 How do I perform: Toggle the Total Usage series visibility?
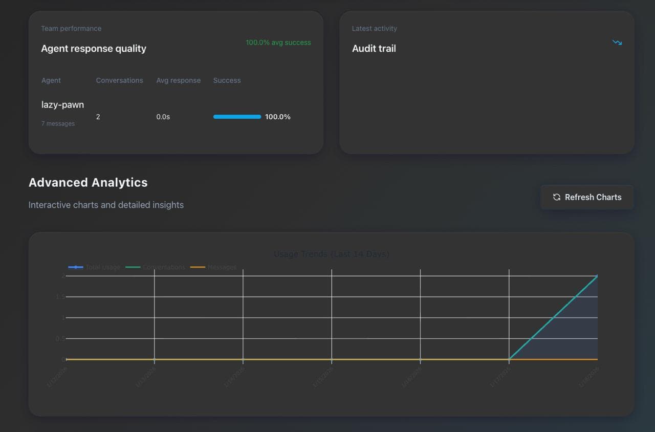pyautogui.click(x=104, y=267)
